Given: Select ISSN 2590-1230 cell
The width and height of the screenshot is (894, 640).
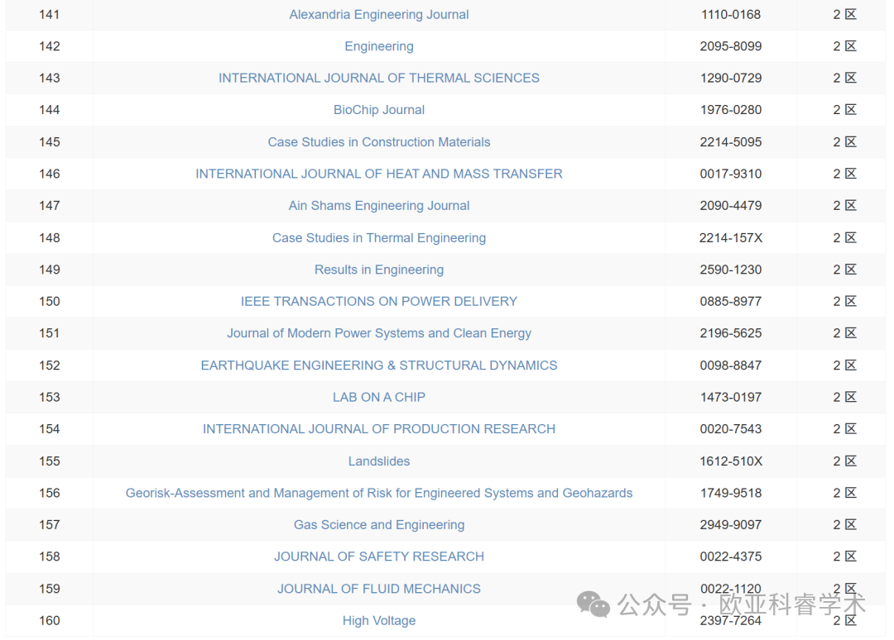Looking at the screenshot, I should 730,270.
